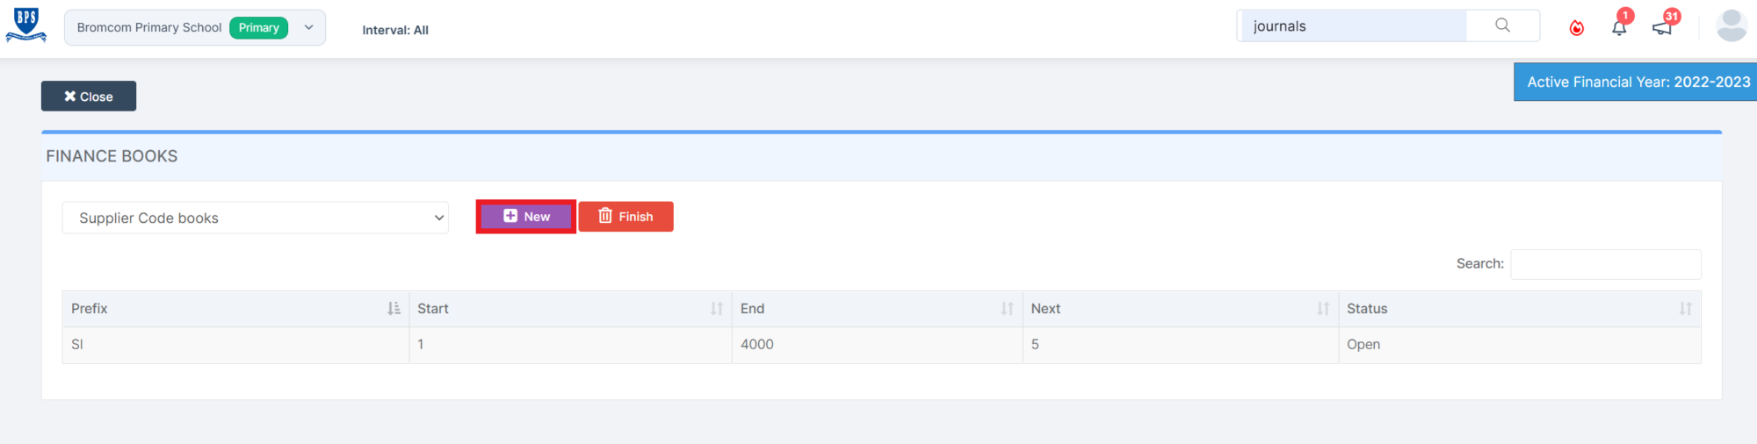Click the purple New button
The height and width of the screenshot is (444, 1757).
526,216
